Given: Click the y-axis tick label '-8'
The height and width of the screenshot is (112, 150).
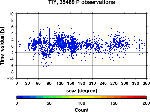Looking at the screenshot, I should 12,72.
